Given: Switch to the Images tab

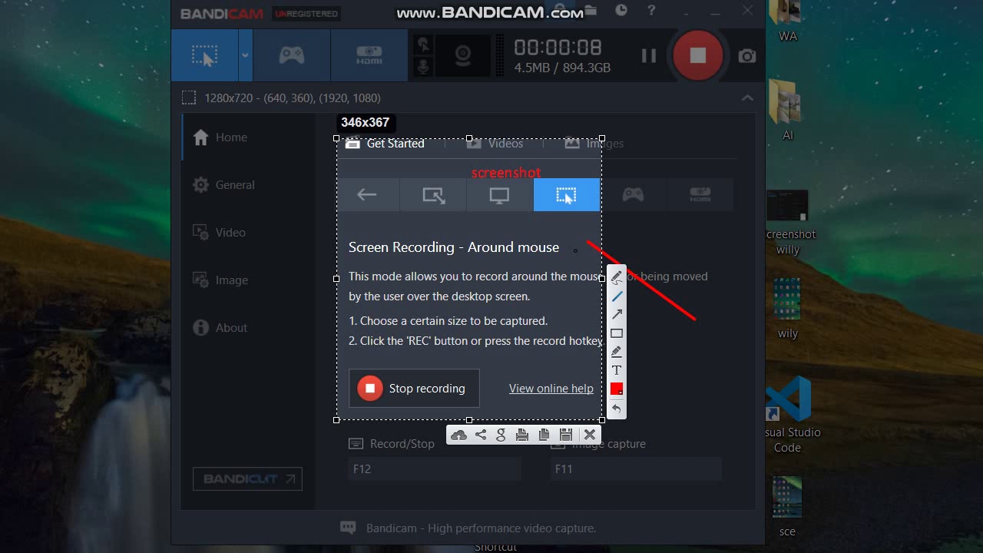Looking at the screenshot, I should coord(594,144).
